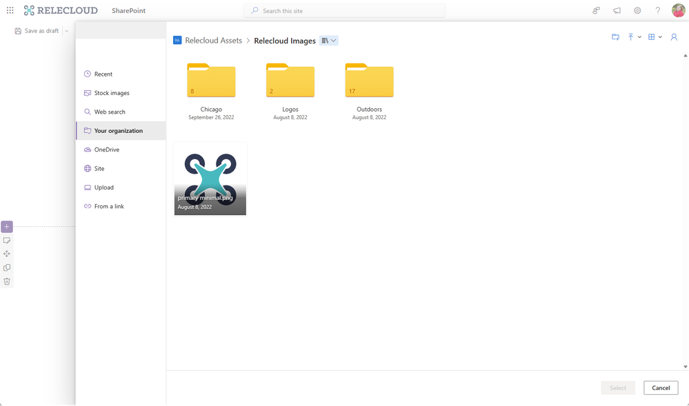Open the app launcher waffle icon

(10, 10)
